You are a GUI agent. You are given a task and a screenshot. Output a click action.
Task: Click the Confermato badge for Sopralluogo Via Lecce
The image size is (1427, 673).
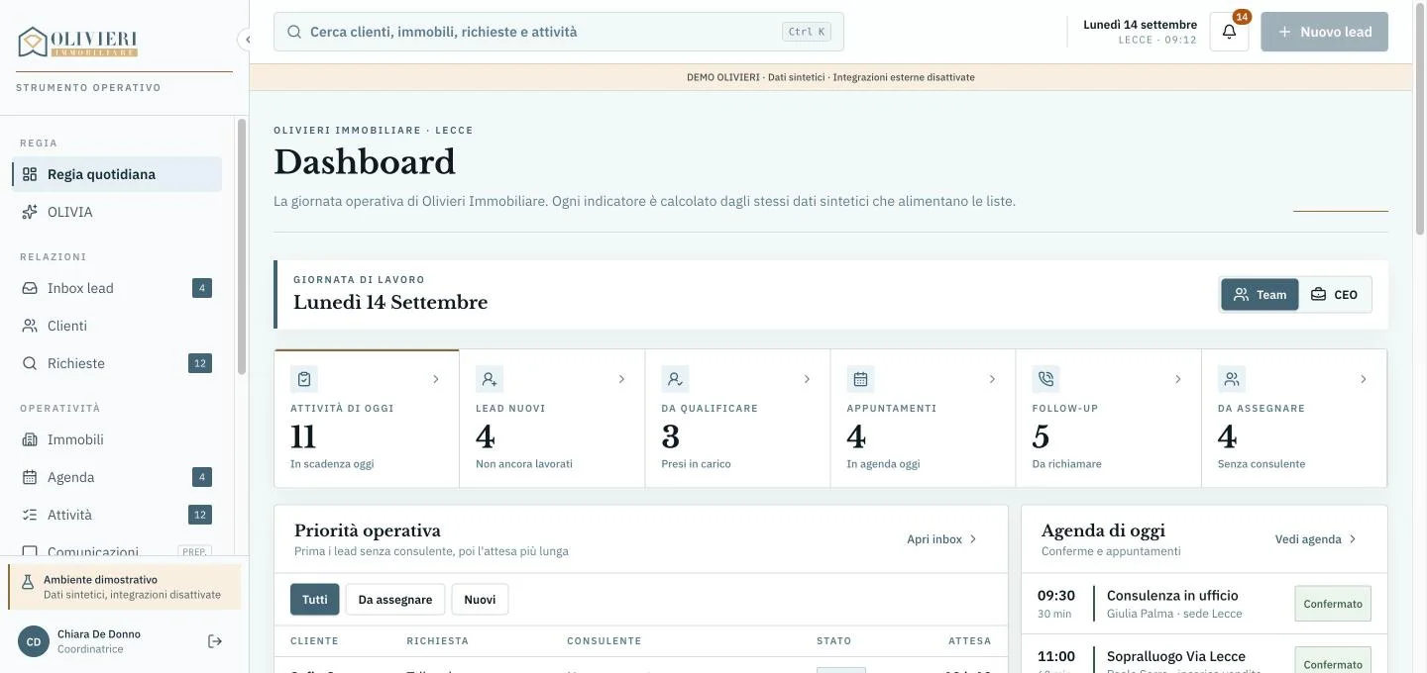1333,661
